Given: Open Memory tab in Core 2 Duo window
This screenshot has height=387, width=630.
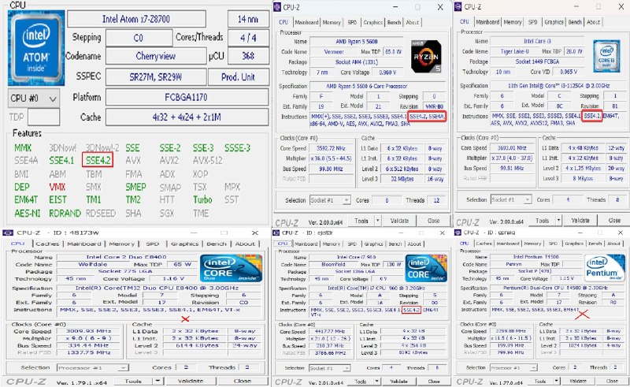Looking at the screenshot, I should click(122, 244).
